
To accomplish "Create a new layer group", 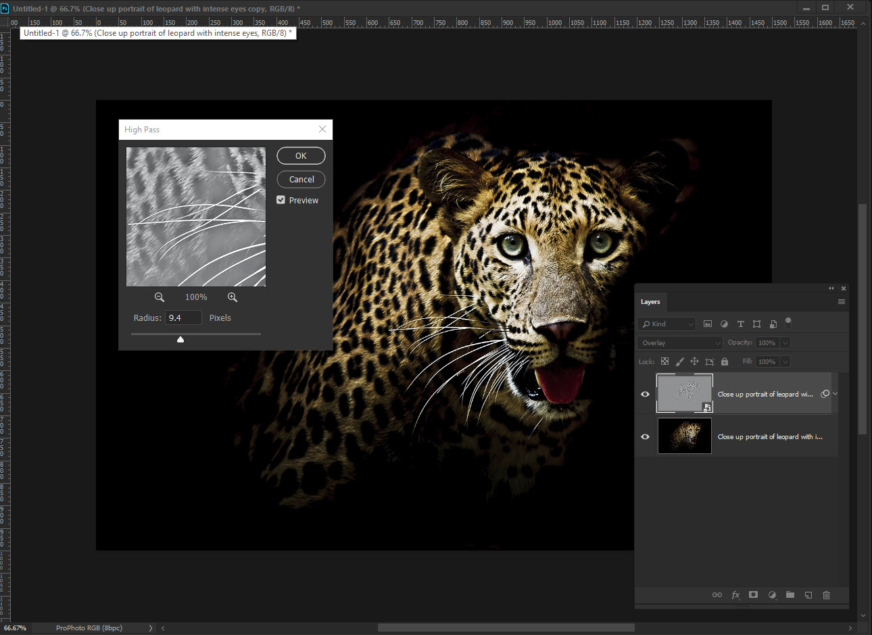I will pyautogui.click(x=790, y=595).
